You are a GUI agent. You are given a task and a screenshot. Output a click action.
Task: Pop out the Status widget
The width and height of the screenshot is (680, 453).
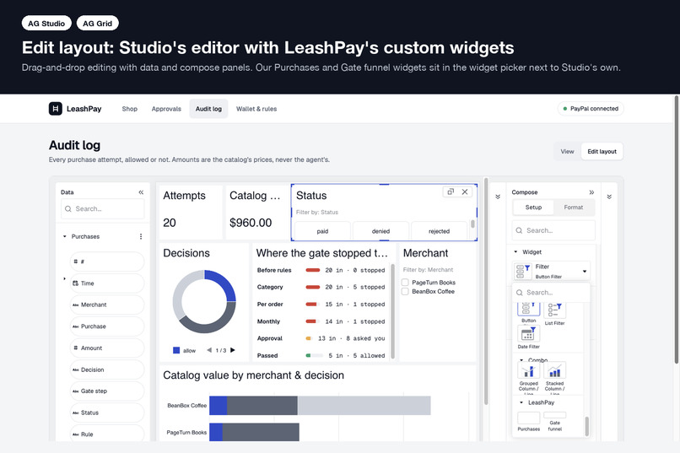451,191
